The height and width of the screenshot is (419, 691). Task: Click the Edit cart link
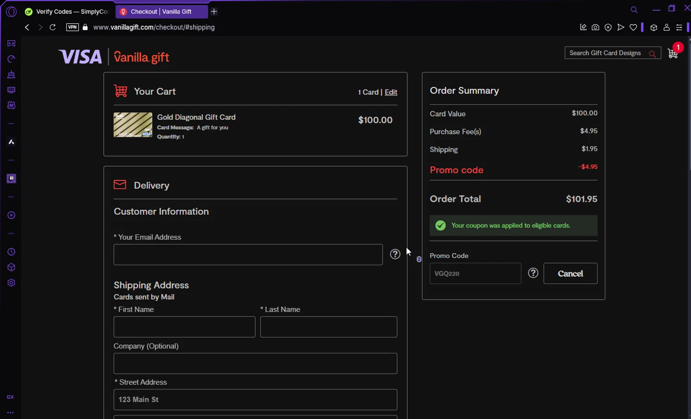pyautogui.click(x=391, y=92)
